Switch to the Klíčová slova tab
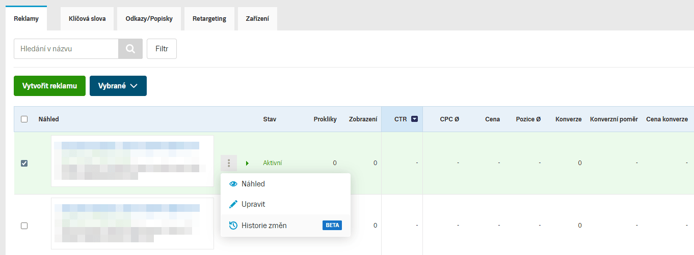Viewport: 694px width, 255px height. coord(87,19)
